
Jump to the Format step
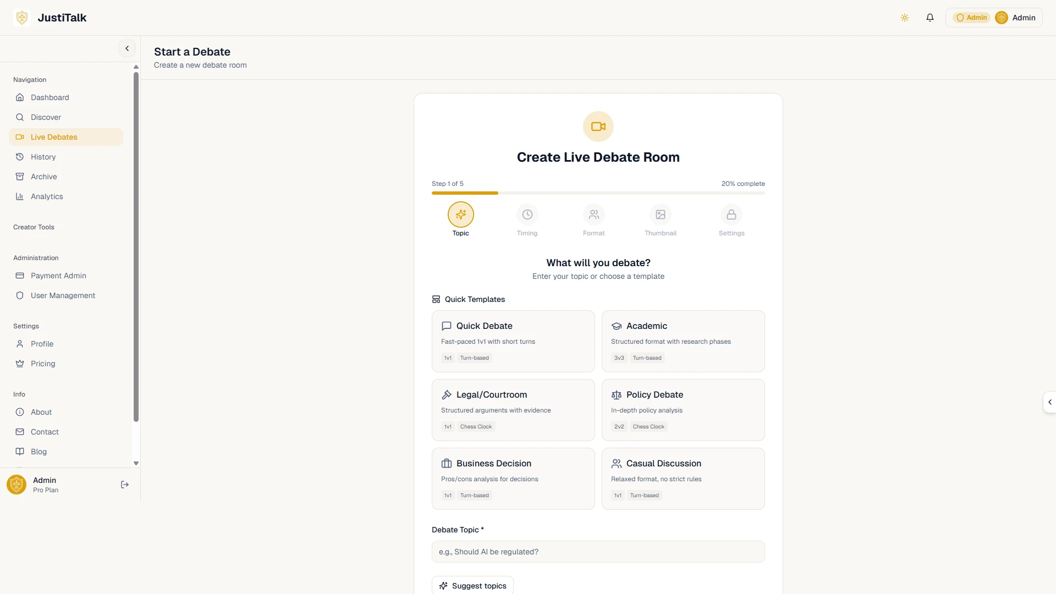pos(594,219)
